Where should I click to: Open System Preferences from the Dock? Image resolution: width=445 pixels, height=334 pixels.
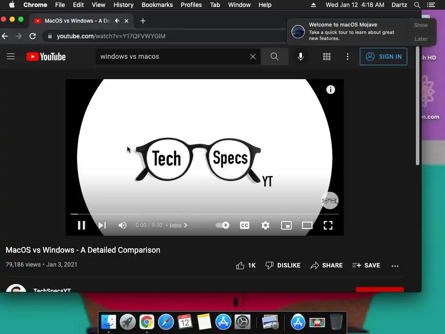coord(242,322)
